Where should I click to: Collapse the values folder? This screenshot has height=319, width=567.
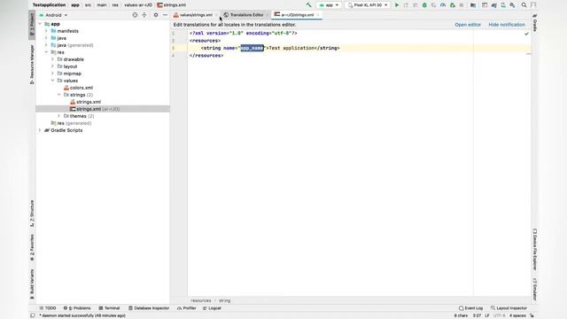(x=53, y=81)
